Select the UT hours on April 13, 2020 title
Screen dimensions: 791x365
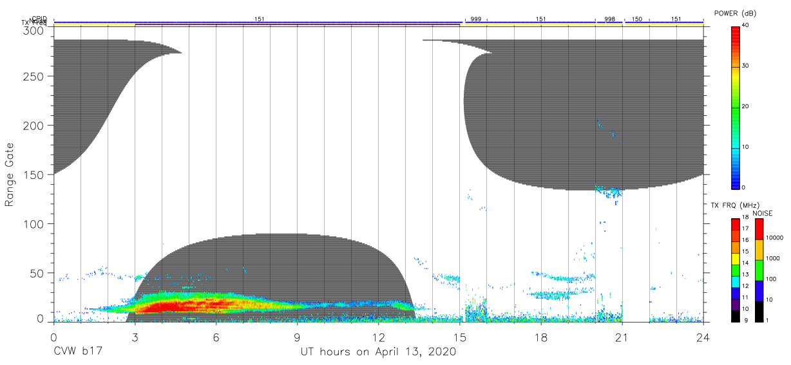[379, 352]
